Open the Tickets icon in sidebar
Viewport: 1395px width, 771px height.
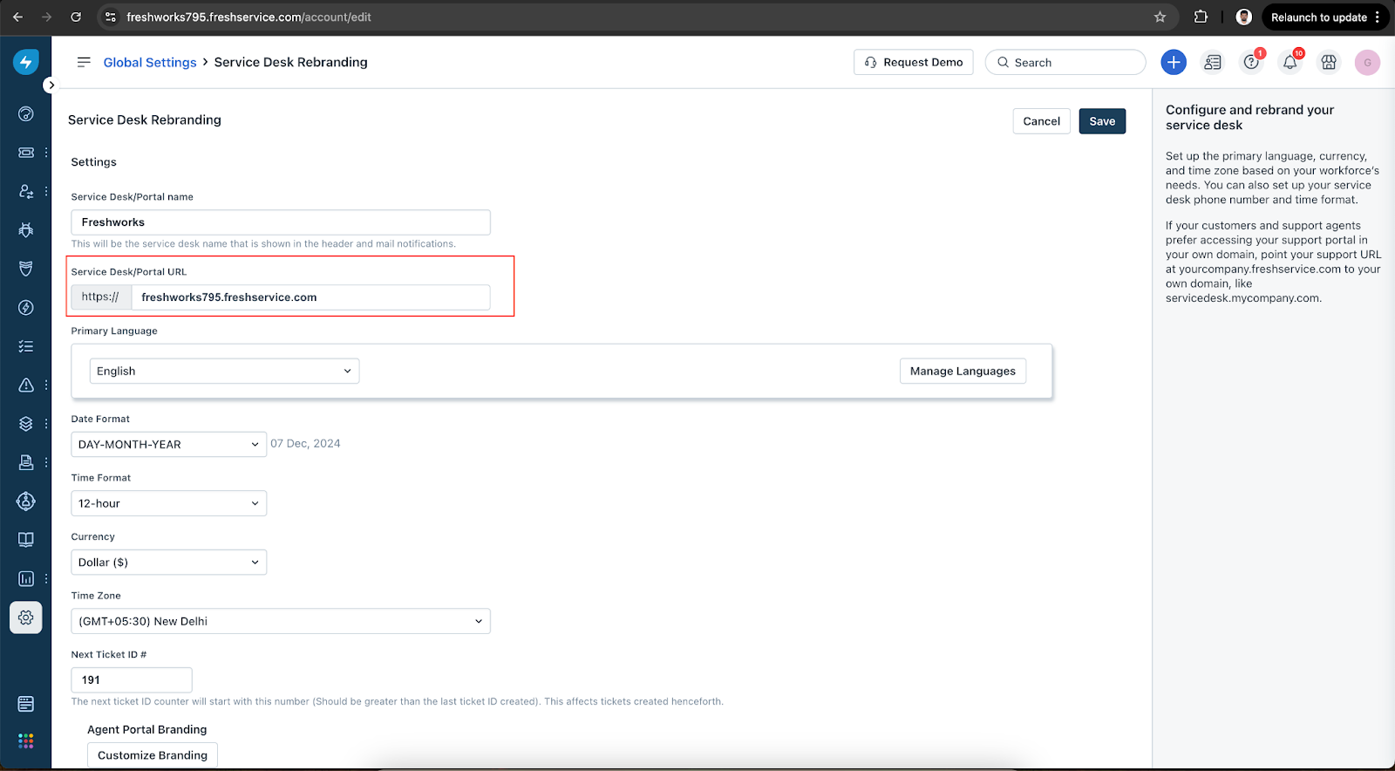[x=26, y=152]
